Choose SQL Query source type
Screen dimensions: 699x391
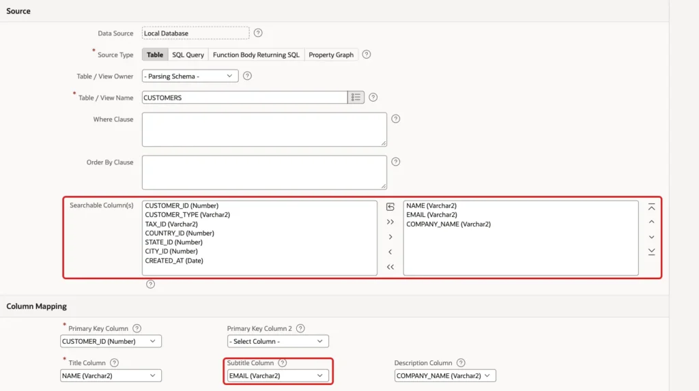point(188,55)
